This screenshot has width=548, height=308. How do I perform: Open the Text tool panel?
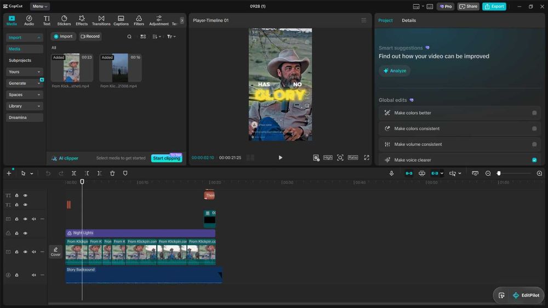pos(47,21)
